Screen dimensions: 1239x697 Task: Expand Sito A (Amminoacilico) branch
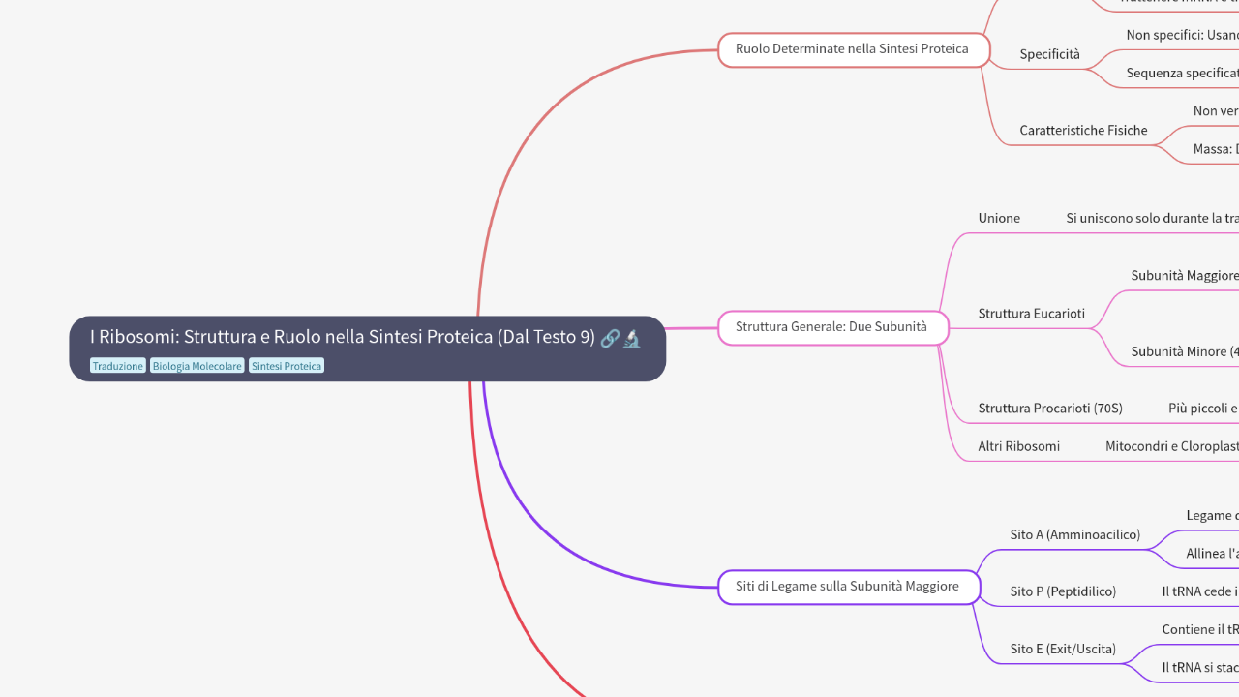tap(1074, 534)
